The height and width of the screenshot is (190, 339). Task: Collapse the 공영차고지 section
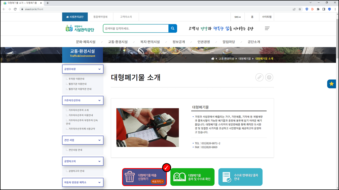tap(83, 161)
